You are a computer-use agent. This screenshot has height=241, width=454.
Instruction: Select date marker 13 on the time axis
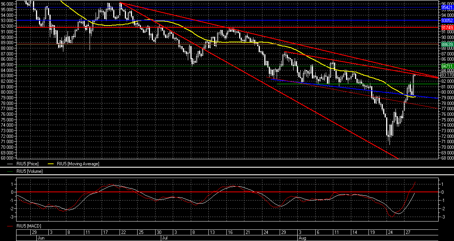[x=211, y=232]
